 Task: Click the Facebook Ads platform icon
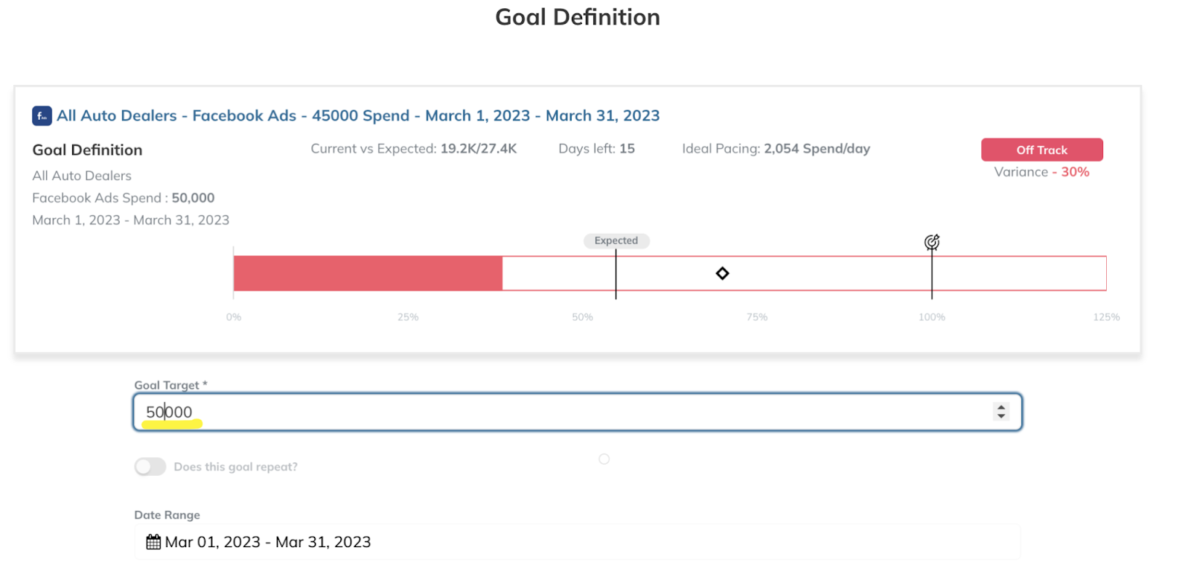[x=42, y=116]
